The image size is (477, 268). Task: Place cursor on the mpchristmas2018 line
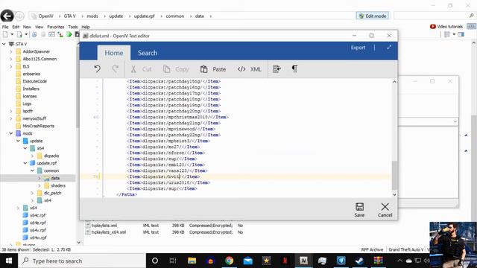(177, 117)
